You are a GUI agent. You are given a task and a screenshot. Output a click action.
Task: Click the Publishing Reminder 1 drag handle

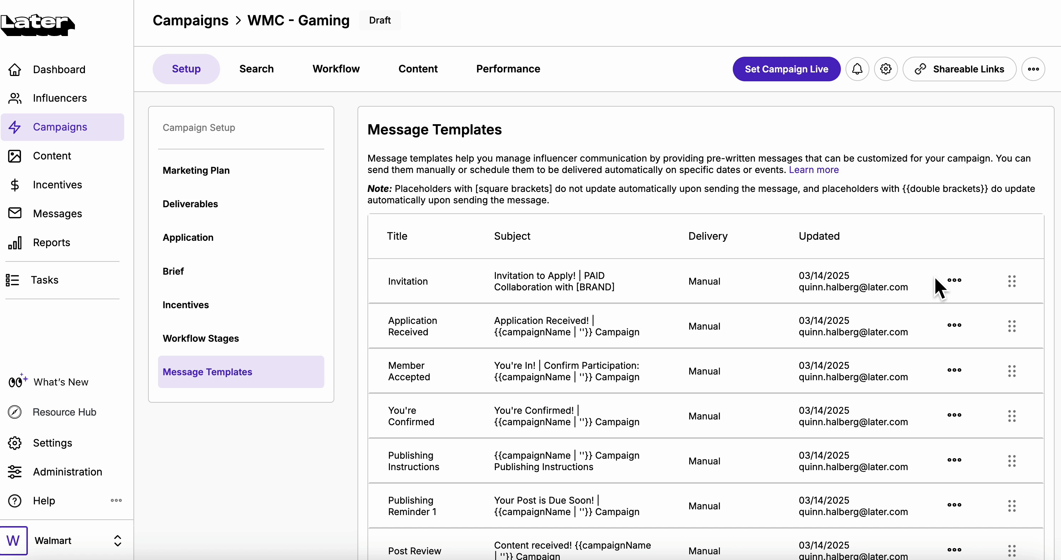(x=1011, y=506)
